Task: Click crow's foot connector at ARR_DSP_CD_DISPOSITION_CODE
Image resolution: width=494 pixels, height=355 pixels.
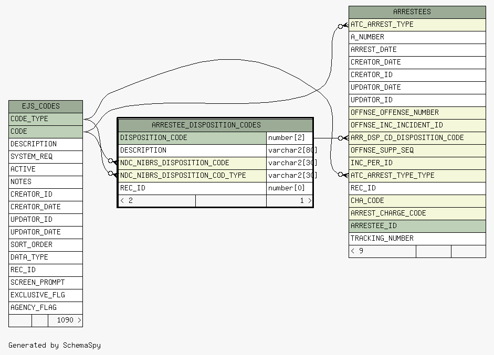Action: (x=343, y=138)
